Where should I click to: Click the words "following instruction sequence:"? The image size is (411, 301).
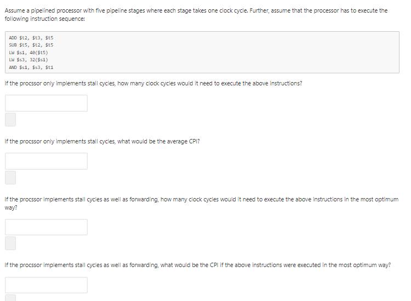[x=44, y=19]
